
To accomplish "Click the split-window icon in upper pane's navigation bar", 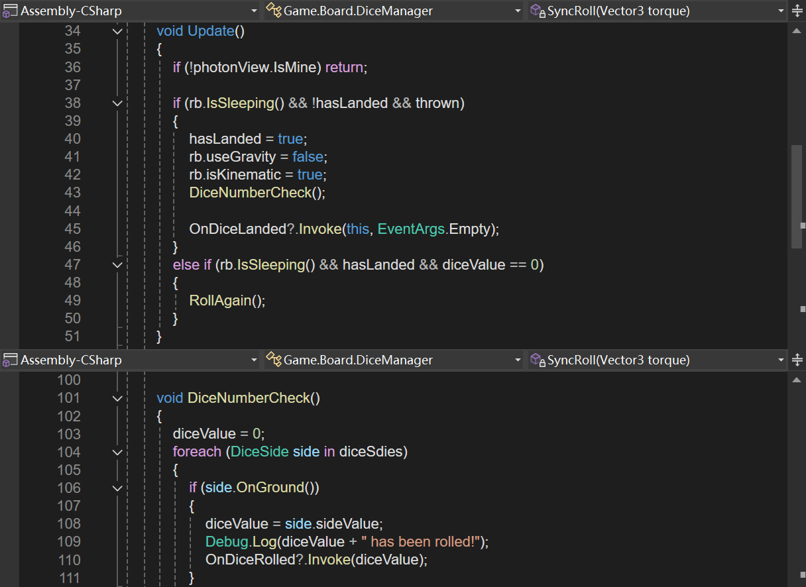I will pos(797,11).
